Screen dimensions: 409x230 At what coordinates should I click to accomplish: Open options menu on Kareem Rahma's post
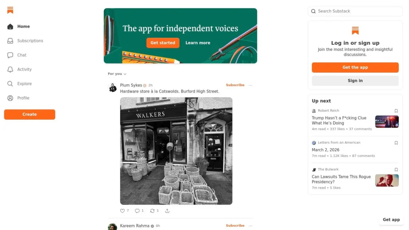250,225
